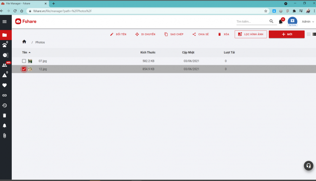Viewport: 316px width, 181px height.
Task: Go to browser home page icon
Action: pos(21,11)
